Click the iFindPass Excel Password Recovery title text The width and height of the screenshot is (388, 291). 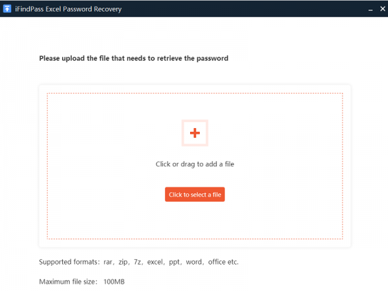pyautogui.click(x=69, y=9)
